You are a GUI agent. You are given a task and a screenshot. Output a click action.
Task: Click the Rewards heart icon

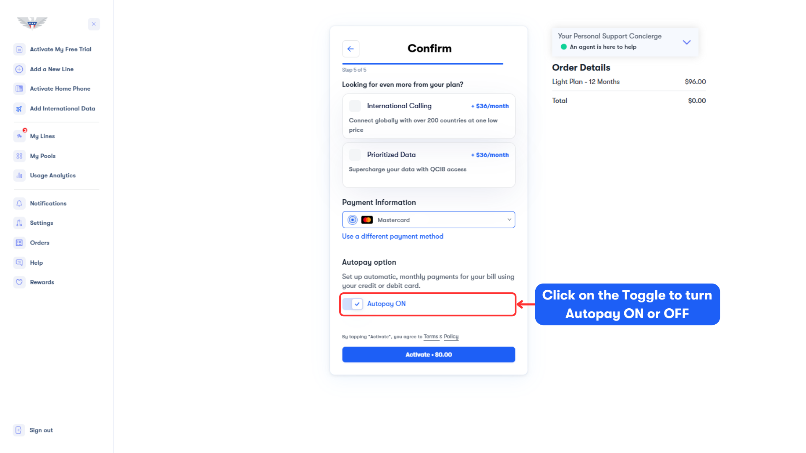click(x=19, y=282)
